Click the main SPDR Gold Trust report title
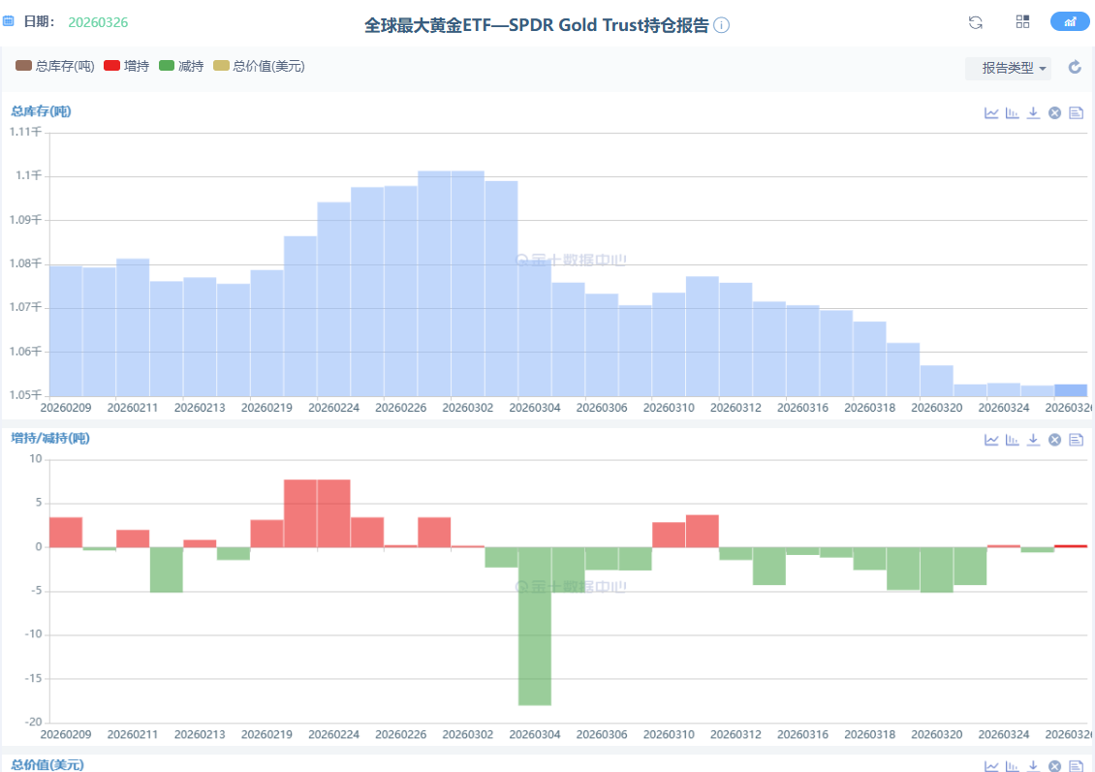Image resolution: width=1095 pixels, height=772 pixels. pyautogui.click(x=536, y=25)
